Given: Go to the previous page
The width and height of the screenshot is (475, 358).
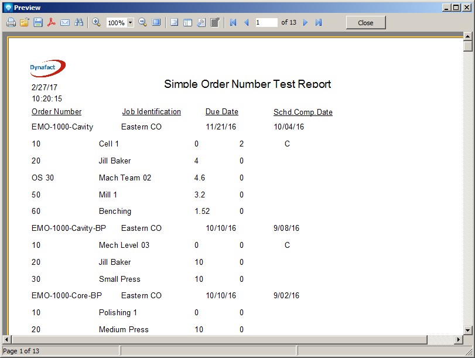Looking at the screenshot, I should click(x=246, y=22).
